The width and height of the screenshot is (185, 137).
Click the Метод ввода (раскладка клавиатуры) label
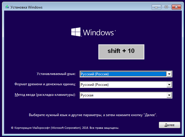coord(45,95)
